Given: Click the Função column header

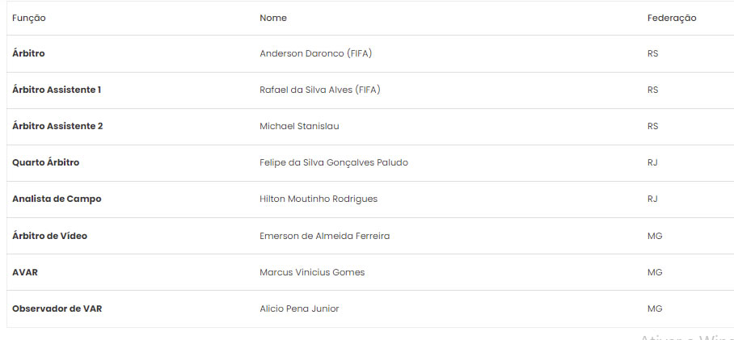Looking at the screenshot, I should point(29,18).
